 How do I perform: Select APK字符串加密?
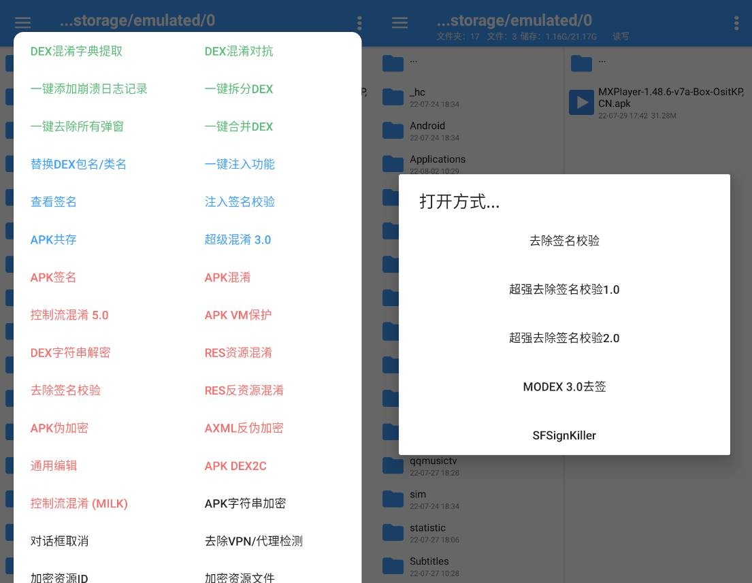point(245,503)
